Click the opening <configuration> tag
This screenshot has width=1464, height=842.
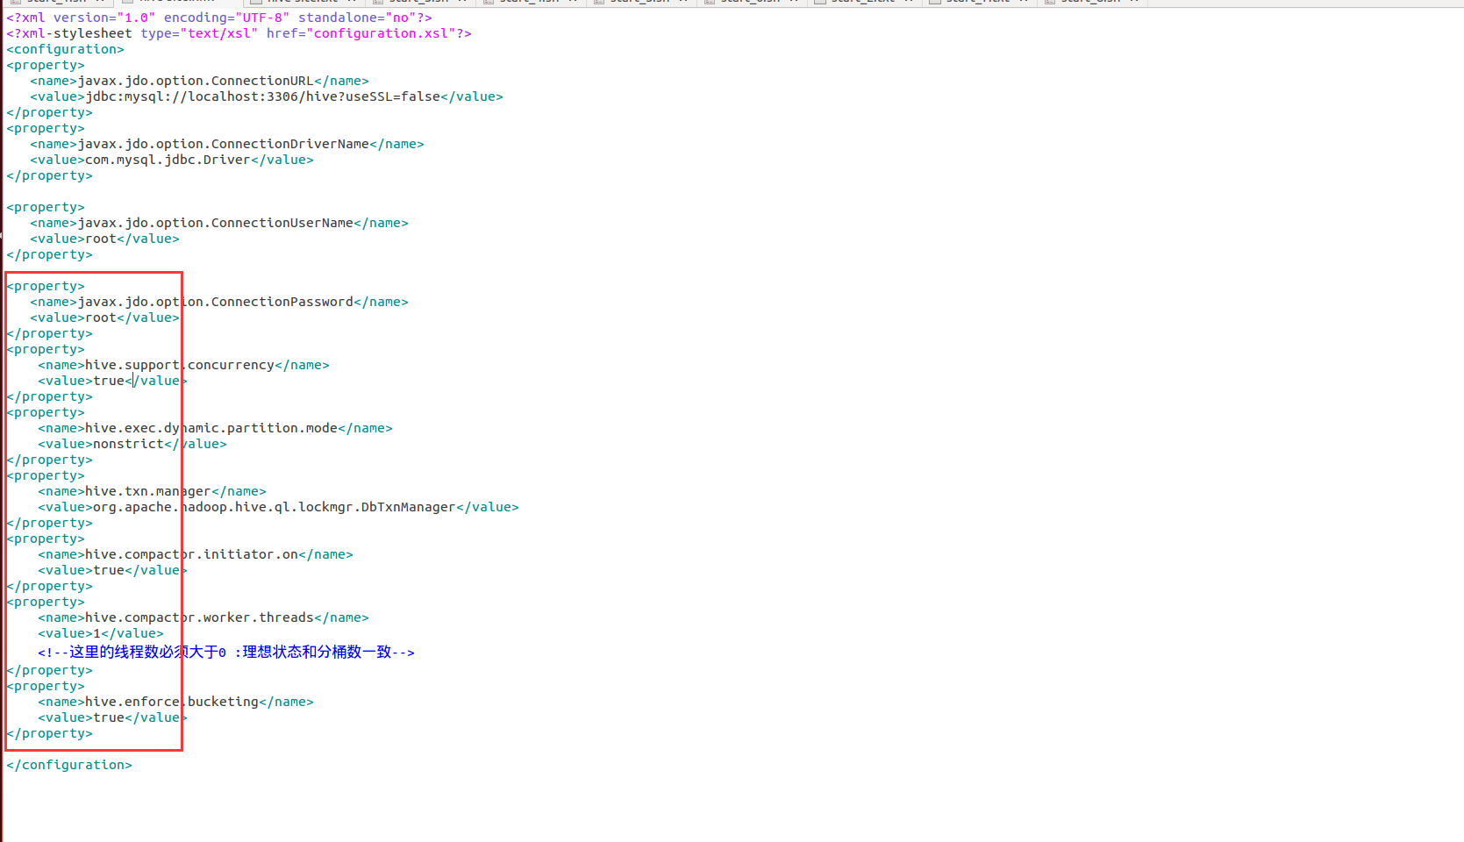tap(65, 49)
